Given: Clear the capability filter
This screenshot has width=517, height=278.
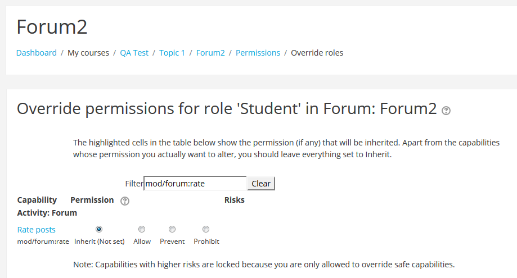Looking at the screenshot, I should click(x=261, y=184).
